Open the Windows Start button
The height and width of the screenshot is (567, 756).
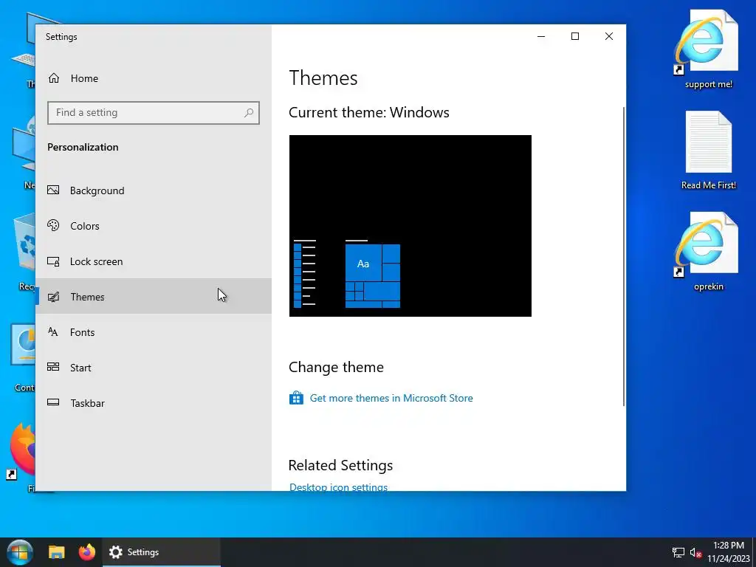[x=20, y=552]
